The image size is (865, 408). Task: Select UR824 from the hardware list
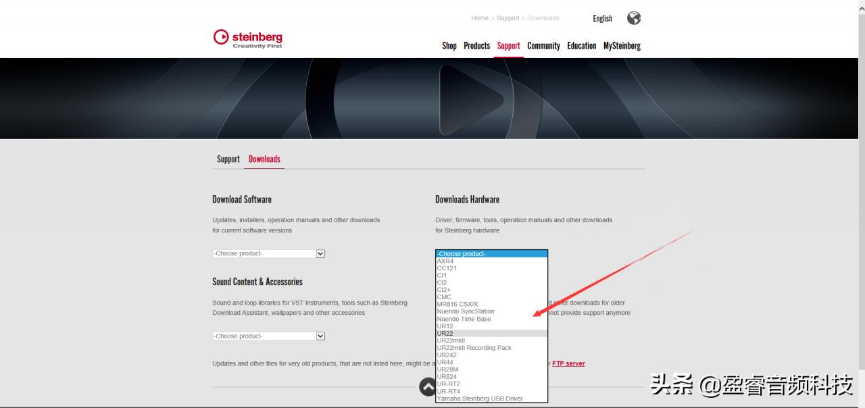[491, 377]
